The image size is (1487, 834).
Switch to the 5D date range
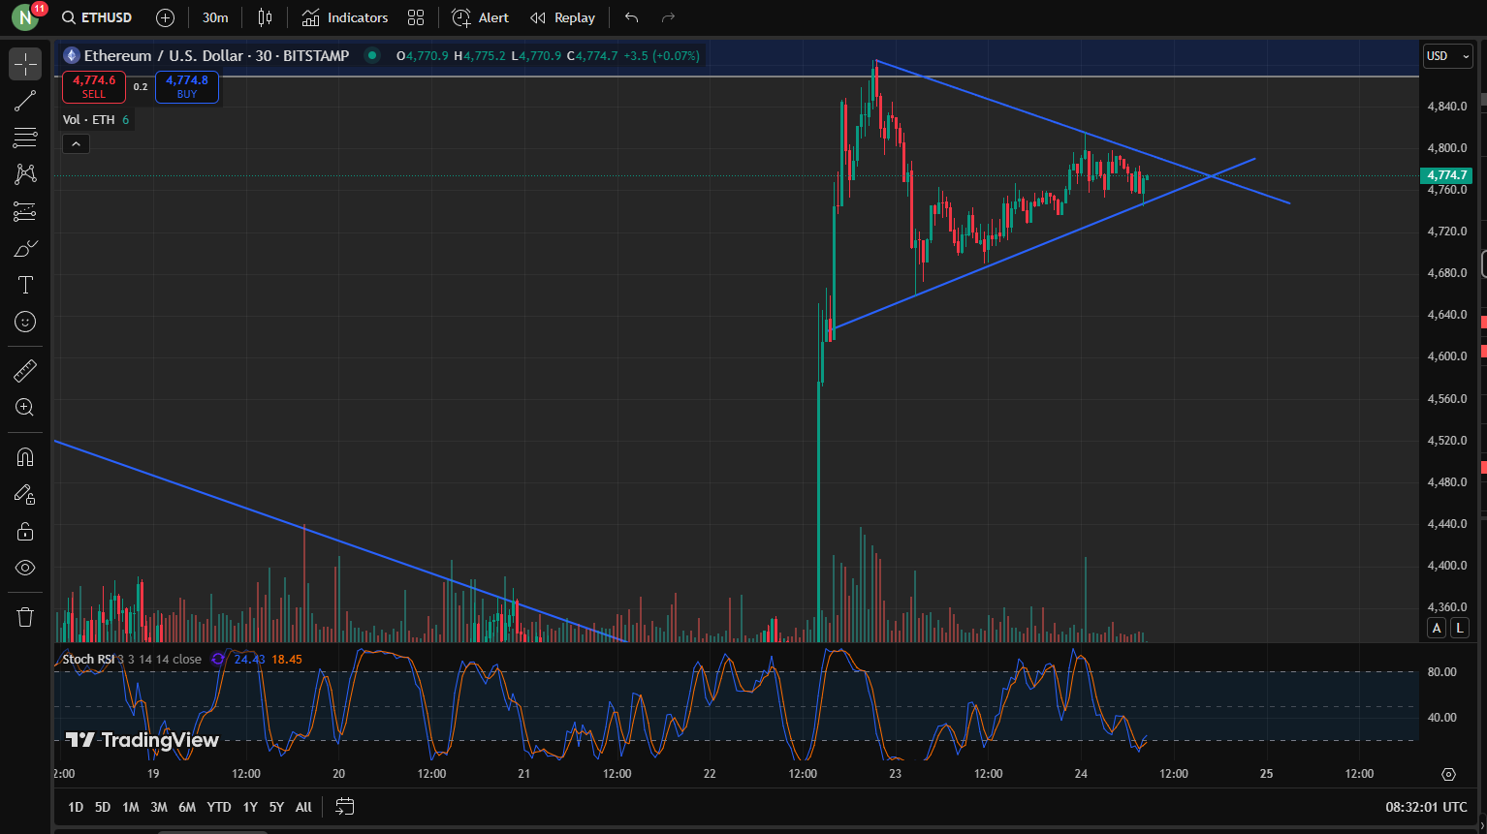click(103, 807)
